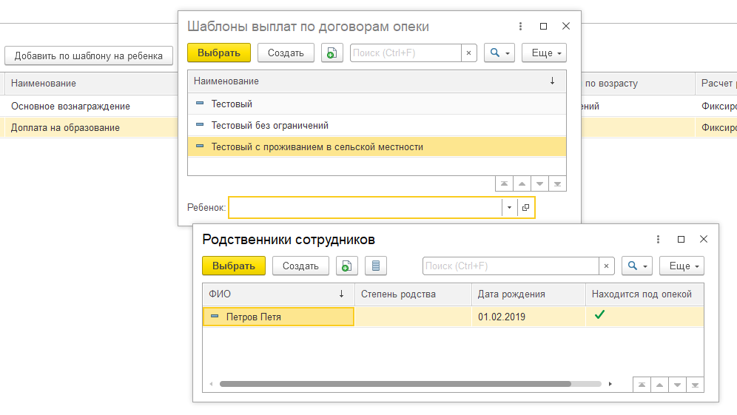Open the Еще menu in Шаблоны выплат
Viewport: 737px width, 415px height.
coord(544,53)
